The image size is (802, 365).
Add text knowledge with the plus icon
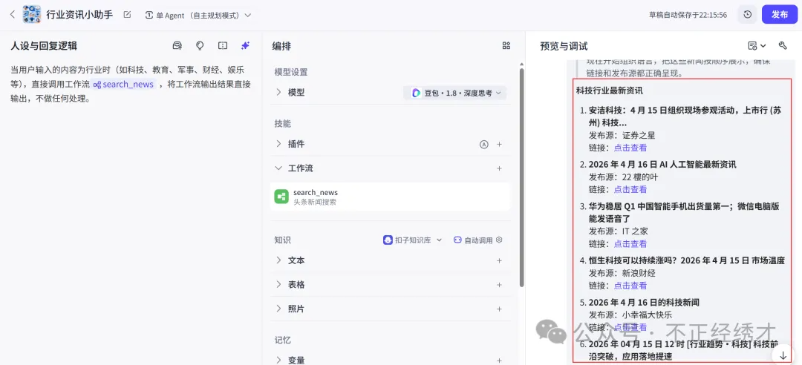tap(500, 260)
